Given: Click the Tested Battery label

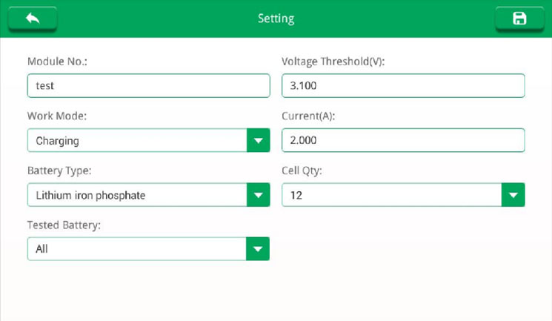Looking at the screenshot, I should click(x=64, y=225).
